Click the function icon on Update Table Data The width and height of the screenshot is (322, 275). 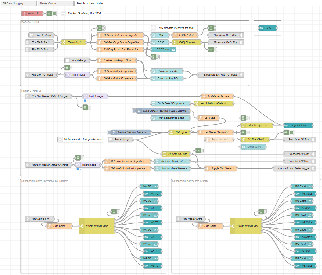204,96
